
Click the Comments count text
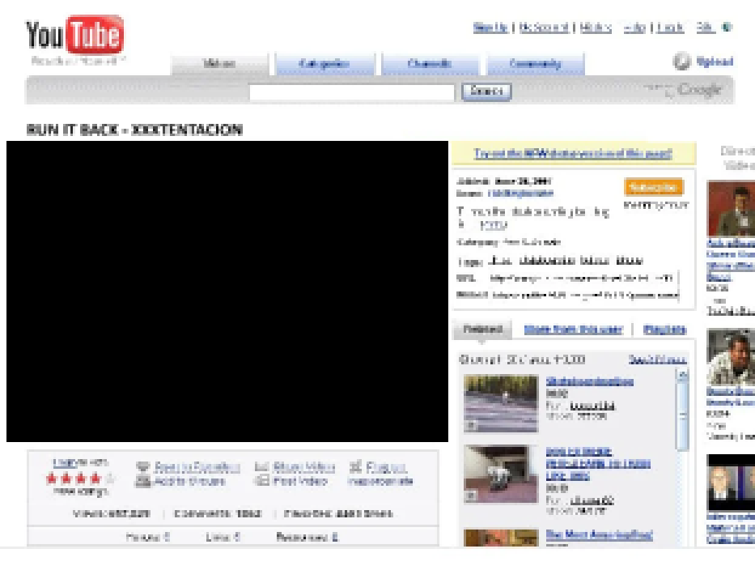[218, 513]
